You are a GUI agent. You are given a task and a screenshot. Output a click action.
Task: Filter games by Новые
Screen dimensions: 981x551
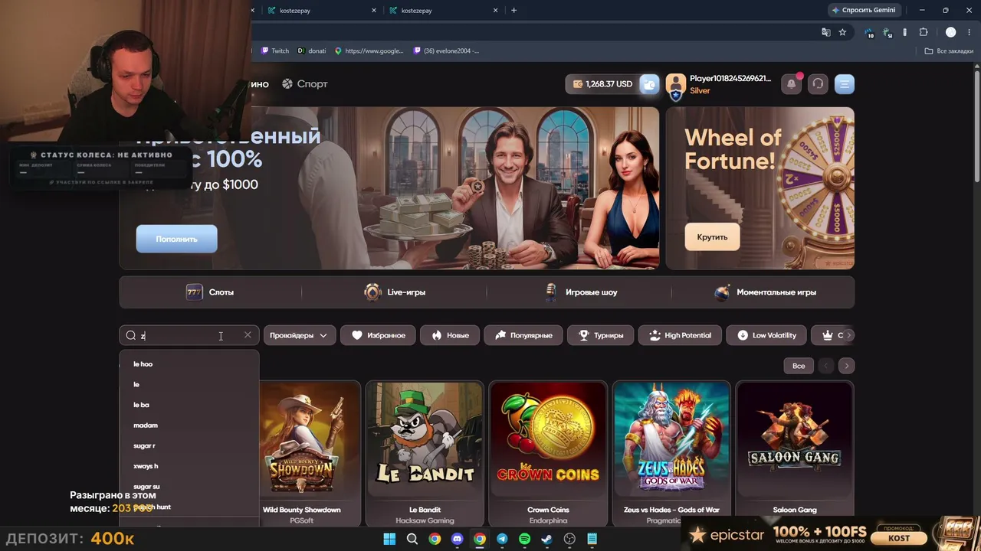click(x=450, y=335)
